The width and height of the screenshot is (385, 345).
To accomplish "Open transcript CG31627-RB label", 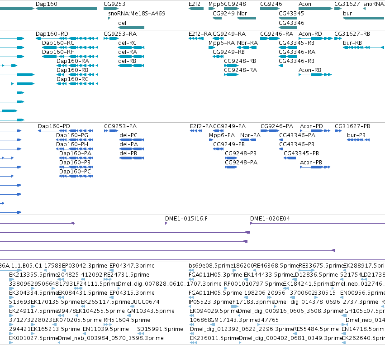I will [x=352, y=34].
